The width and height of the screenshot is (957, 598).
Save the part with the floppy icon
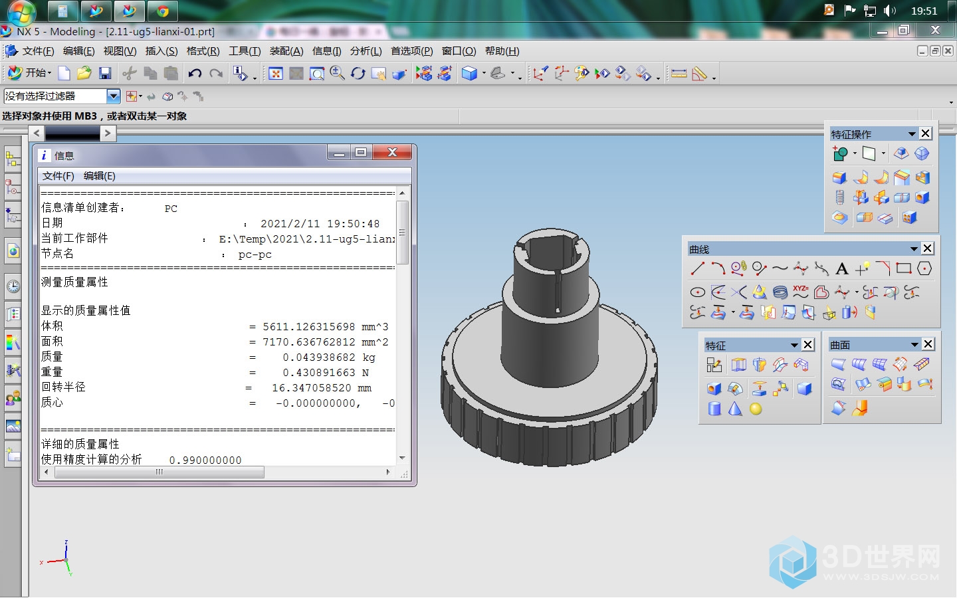click(105, 73)
